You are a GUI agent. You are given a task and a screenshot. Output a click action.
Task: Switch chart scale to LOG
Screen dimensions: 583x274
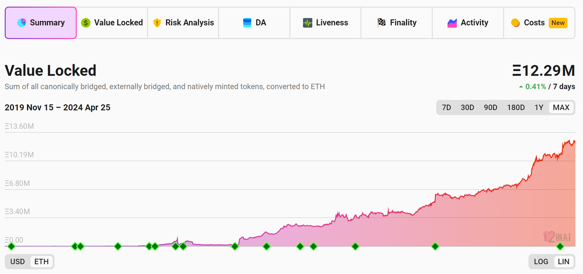pos(541,262)
